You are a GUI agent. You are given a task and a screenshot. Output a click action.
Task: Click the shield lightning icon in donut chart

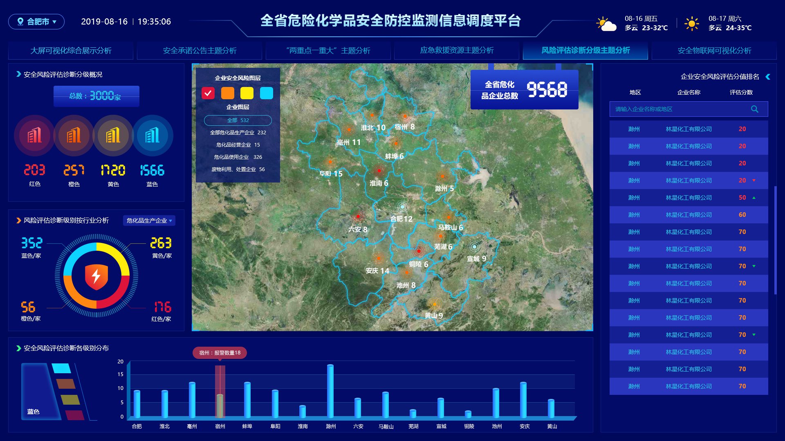(96, 277)
